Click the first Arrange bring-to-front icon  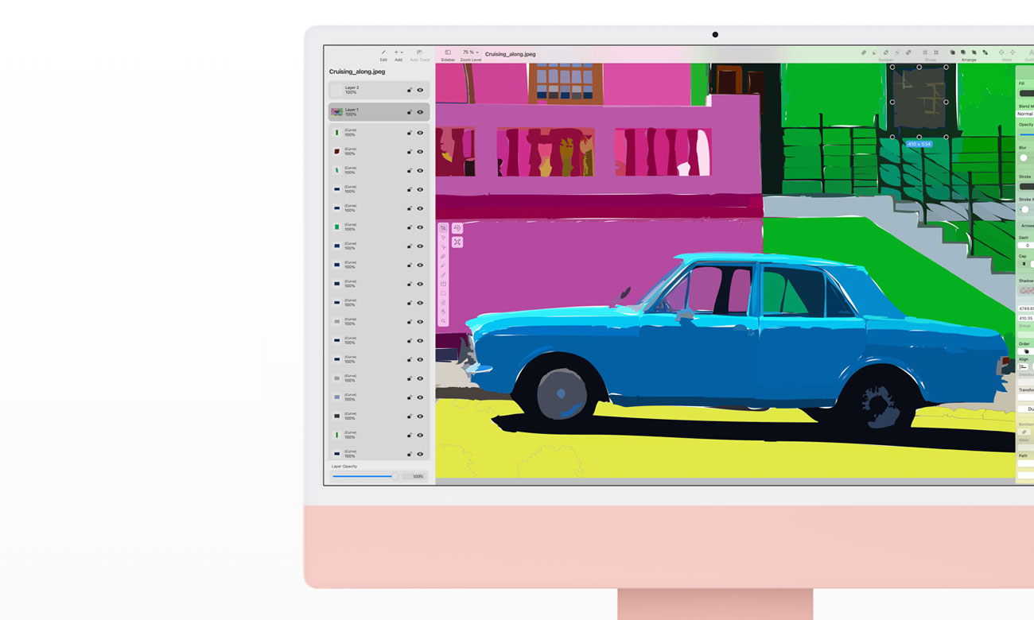point(952,52)
